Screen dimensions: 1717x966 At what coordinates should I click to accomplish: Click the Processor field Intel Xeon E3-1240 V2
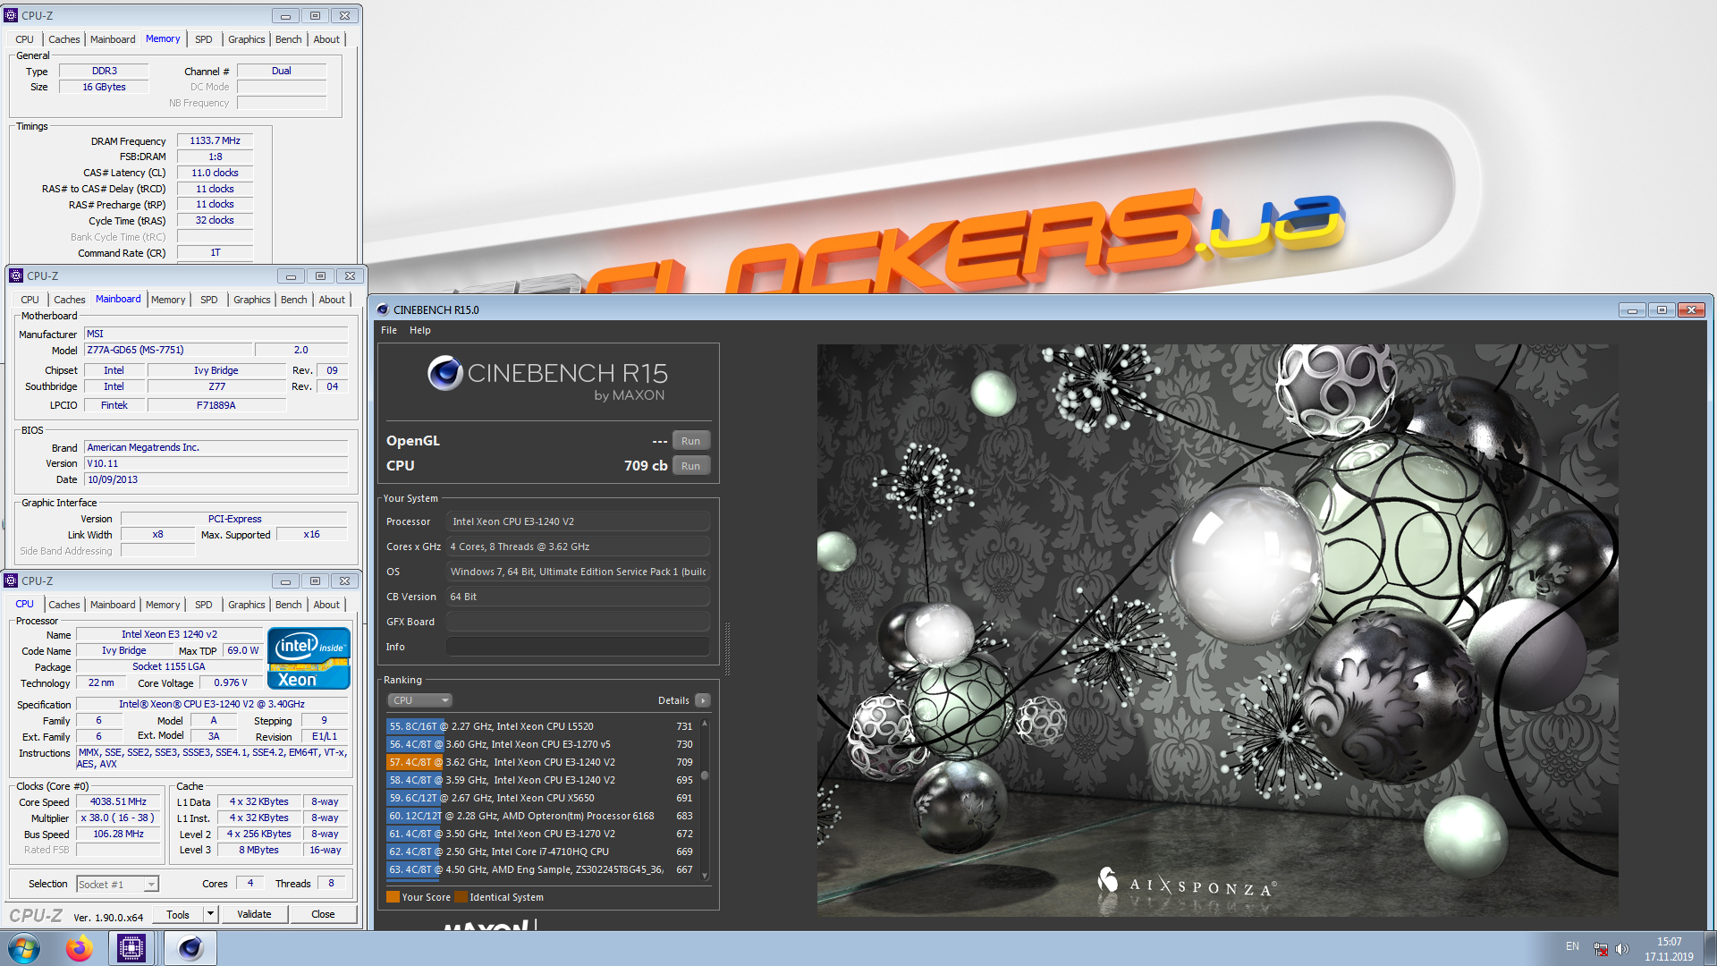(578, 521)
